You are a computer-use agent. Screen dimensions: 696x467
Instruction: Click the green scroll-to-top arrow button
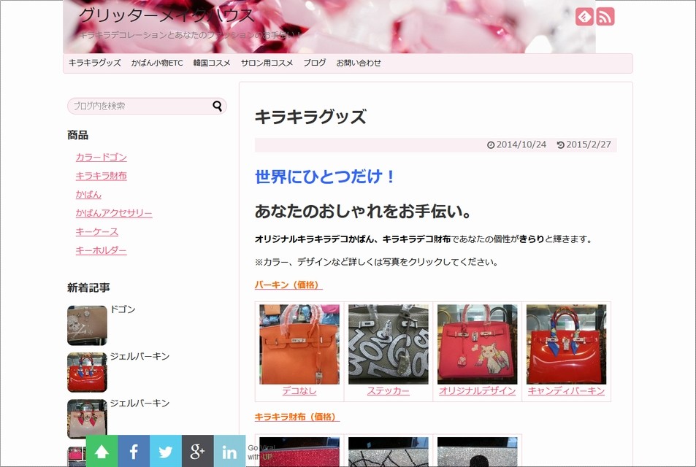click(x=102, y=451)
